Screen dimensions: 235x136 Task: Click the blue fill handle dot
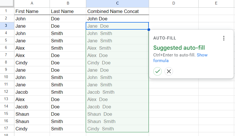149,30
